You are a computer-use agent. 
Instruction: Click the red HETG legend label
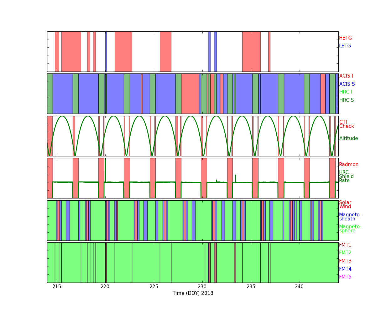(345, 38)
